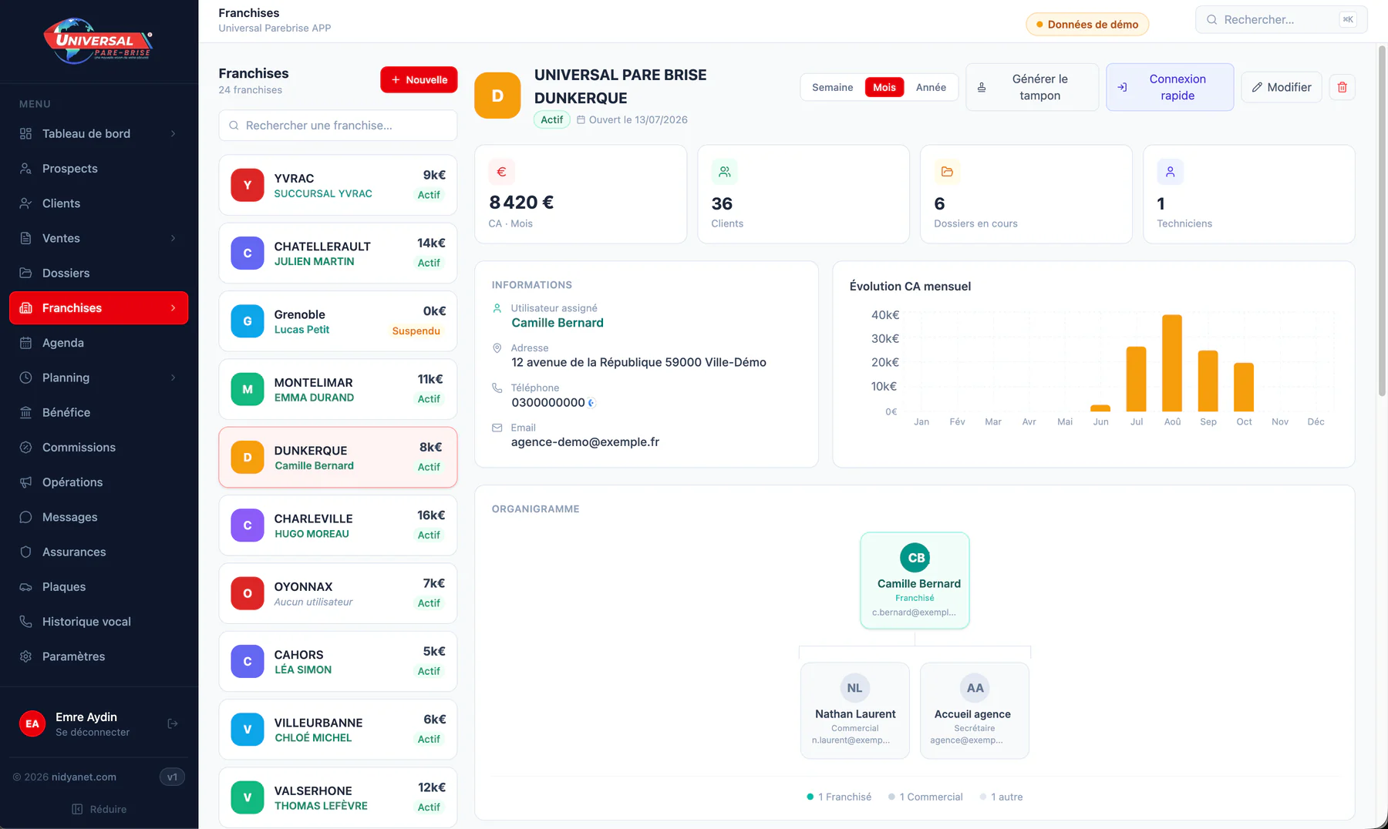The height and width of the screenshot is (829, 1388).
Task: Click the Aoû bar in CA chart
Action: (x=1172, y=363)
